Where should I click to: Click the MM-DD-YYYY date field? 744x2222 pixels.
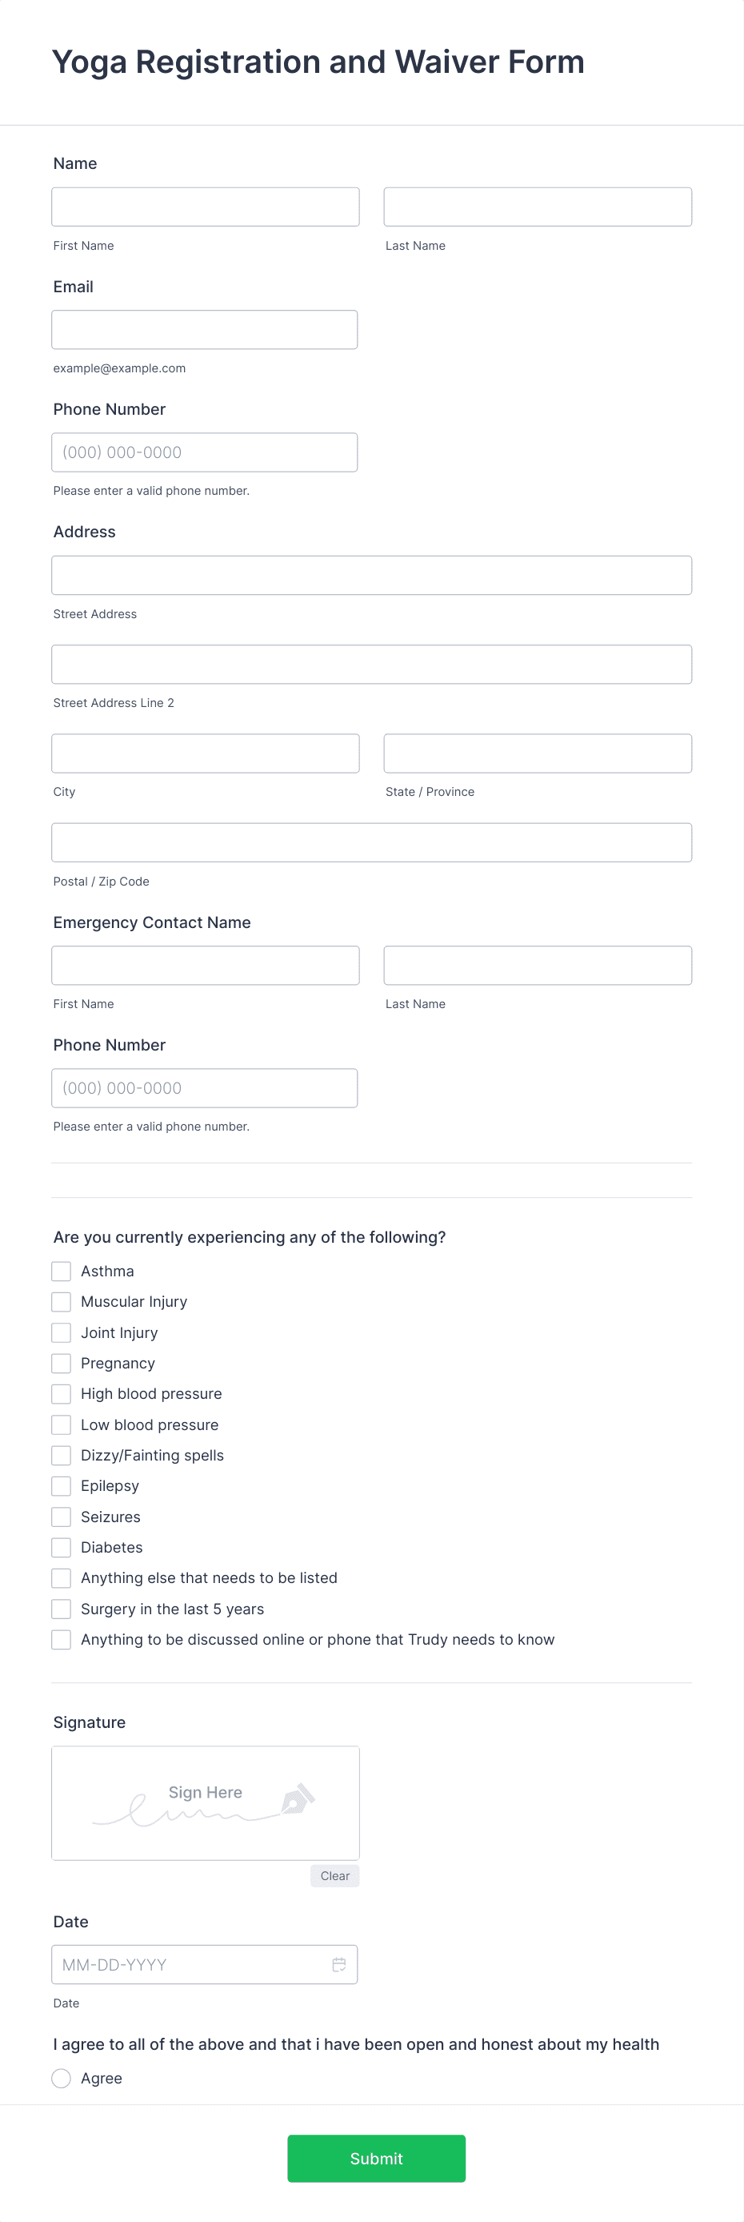tap(190, 1964)
